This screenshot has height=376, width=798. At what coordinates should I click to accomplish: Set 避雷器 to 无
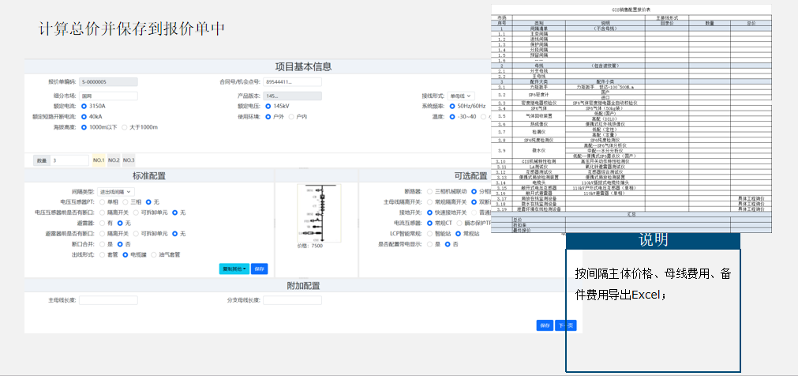[120, 224]
